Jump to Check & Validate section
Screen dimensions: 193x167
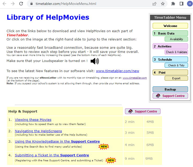(176, 52)
